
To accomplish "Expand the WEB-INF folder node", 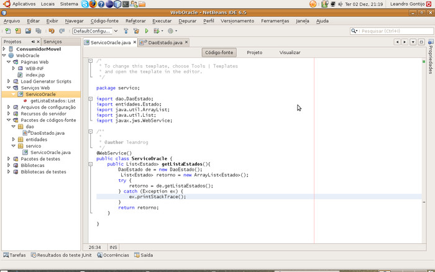I will 13,68.
